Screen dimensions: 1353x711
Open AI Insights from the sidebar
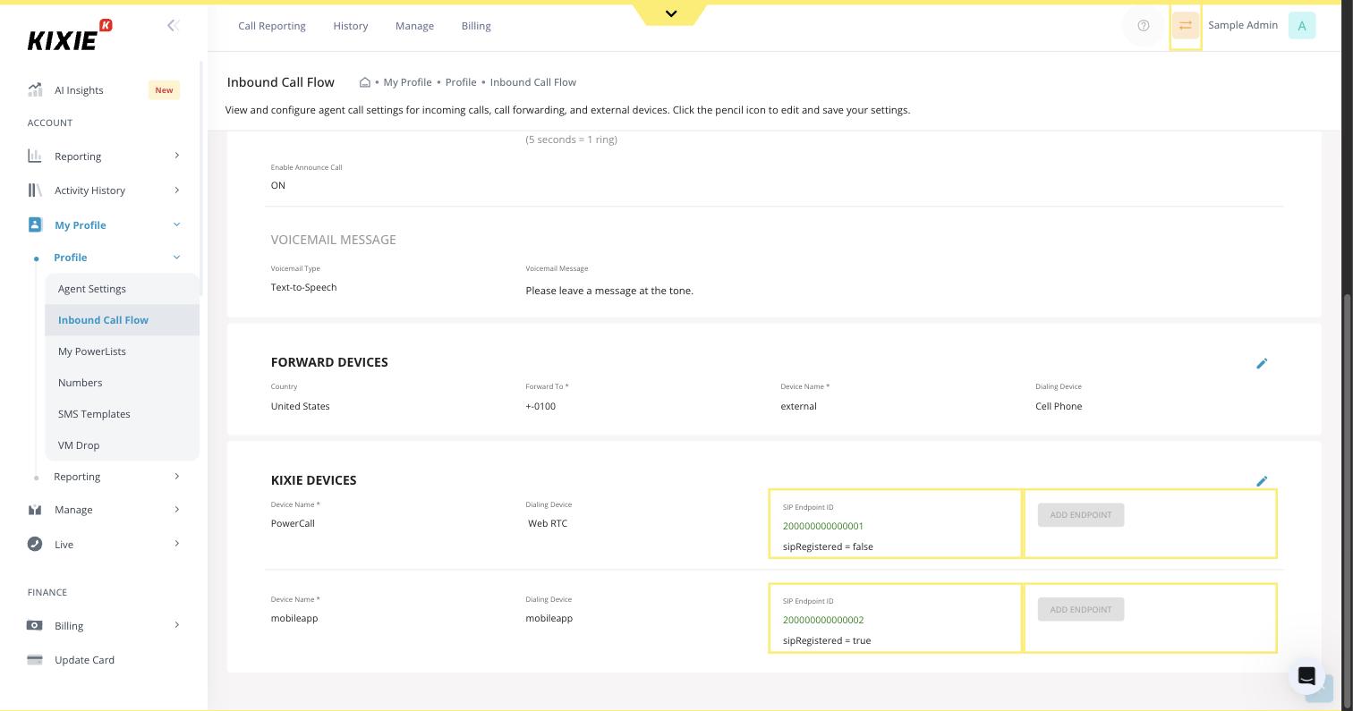click(x=79, y=90)
